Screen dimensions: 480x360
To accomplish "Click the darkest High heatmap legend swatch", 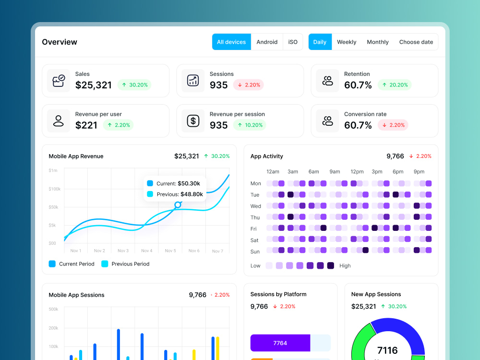I will pos(331,265).
